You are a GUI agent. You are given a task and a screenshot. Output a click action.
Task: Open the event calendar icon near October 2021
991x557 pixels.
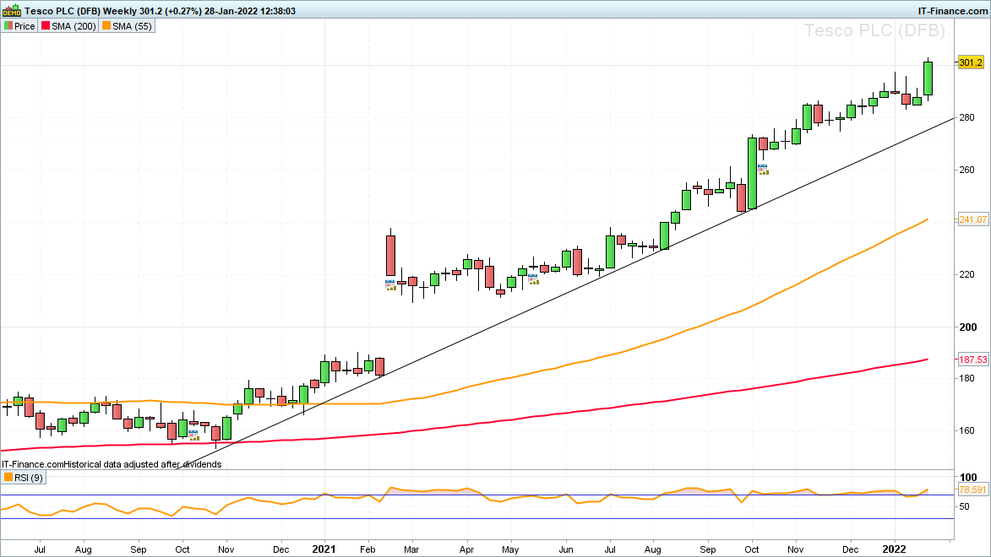click(763, 170)
